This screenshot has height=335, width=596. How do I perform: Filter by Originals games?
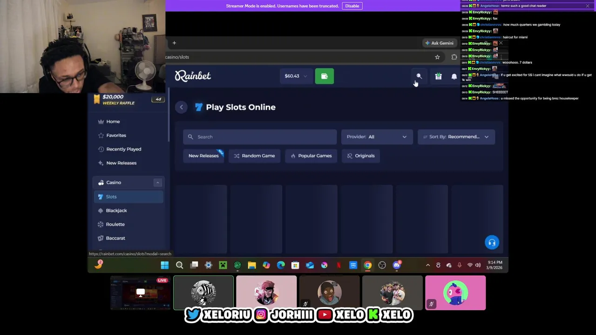(361, 156)
